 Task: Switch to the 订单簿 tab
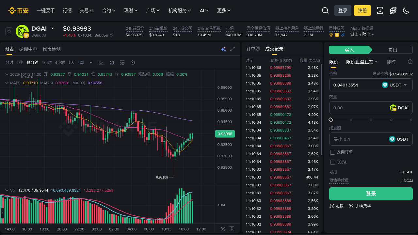pyautogui.click(x=253, y=49)
